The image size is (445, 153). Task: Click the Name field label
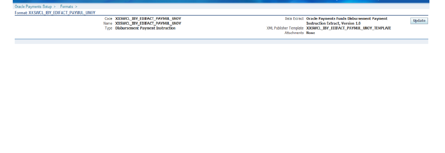pyautogui.click(x=108, y=24)
